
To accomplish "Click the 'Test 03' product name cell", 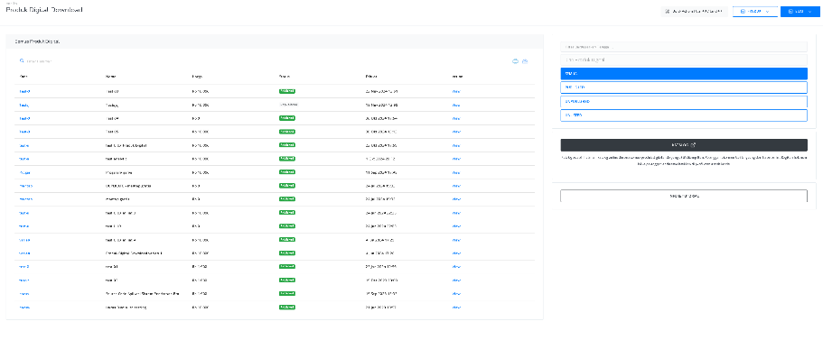I will coord(113,91).
